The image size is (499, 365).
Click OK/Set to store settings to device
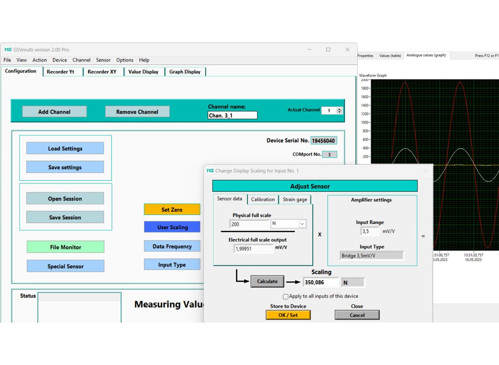point(288,315)
